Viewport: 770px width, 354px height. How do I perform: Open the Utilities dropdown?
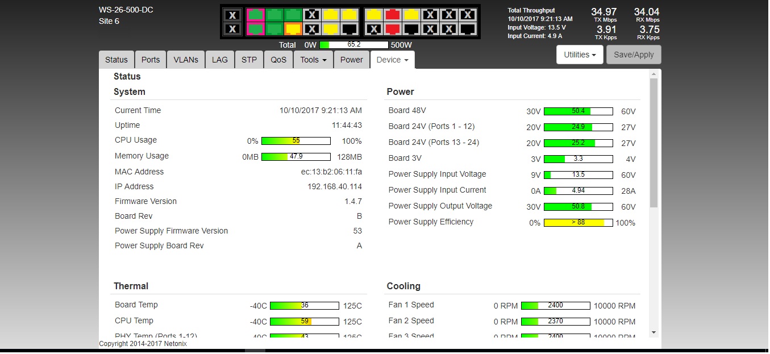[x=580, y=55]
